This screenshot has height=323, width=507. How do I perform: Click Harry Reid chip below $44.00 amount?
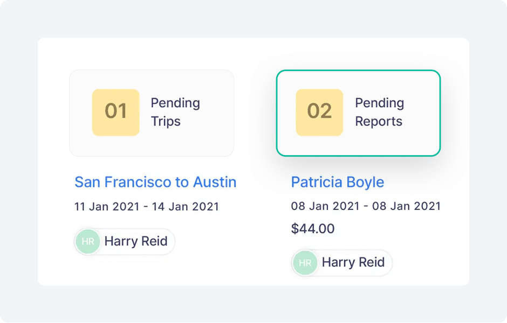(x=342, y=263)
